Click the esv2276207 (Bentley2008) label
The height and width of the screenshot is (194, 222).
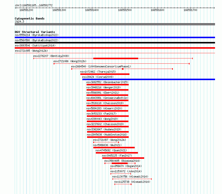click(x=51, y=56)
